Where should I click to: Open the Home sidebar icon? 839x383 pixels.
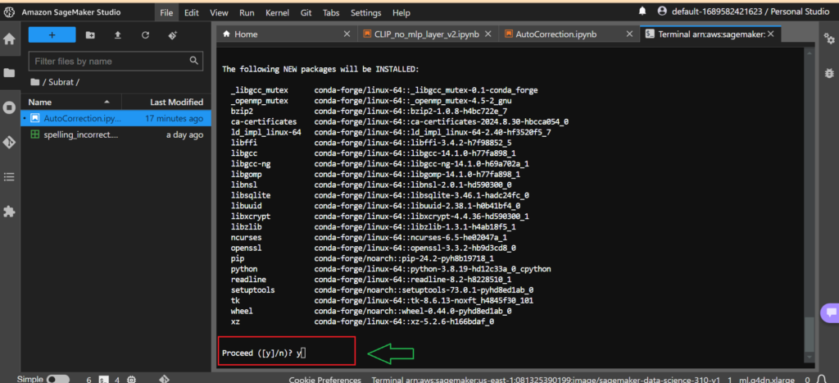(x=9, y=39)
